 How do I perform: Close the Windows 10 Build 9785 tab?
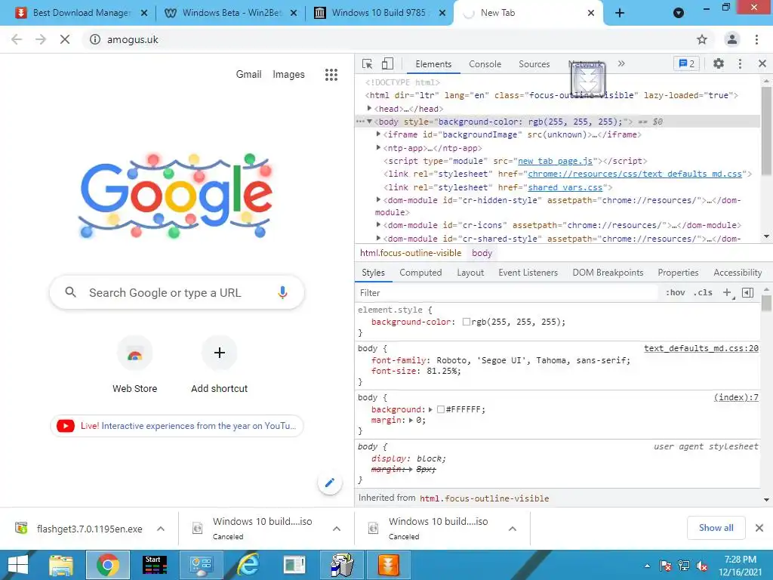[x=442, y=13]
